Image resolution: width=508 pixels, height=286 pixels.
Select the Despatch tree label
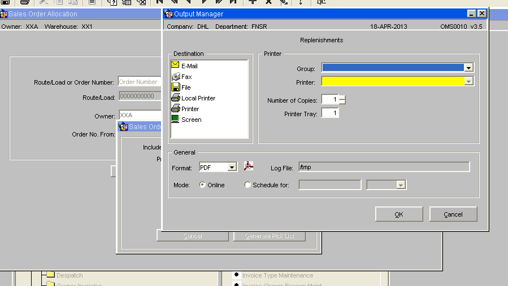click(70, 275)
